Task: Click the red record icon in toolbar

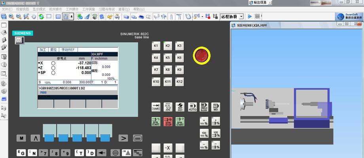Action: tap(208, 17)
